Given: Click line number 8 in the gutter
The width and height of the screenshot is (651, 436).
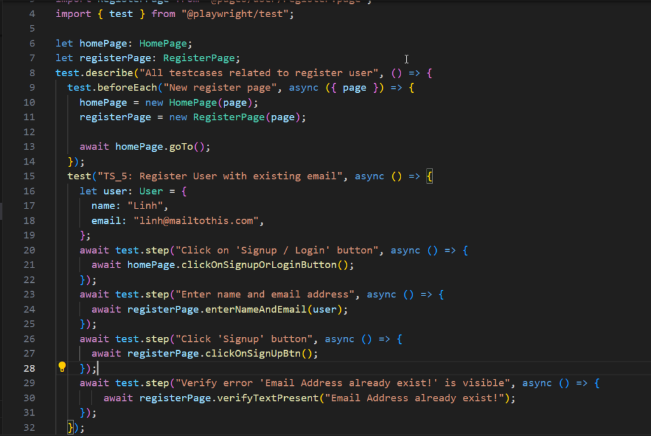Looking at the screenshot, I should click(32, 73).
